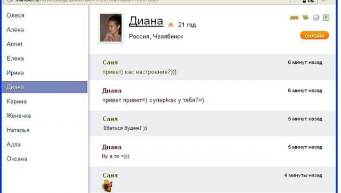Click the grey heart medal icon
Image resolution: width=341 pixels, height=193 pixels.
(316, 18)
